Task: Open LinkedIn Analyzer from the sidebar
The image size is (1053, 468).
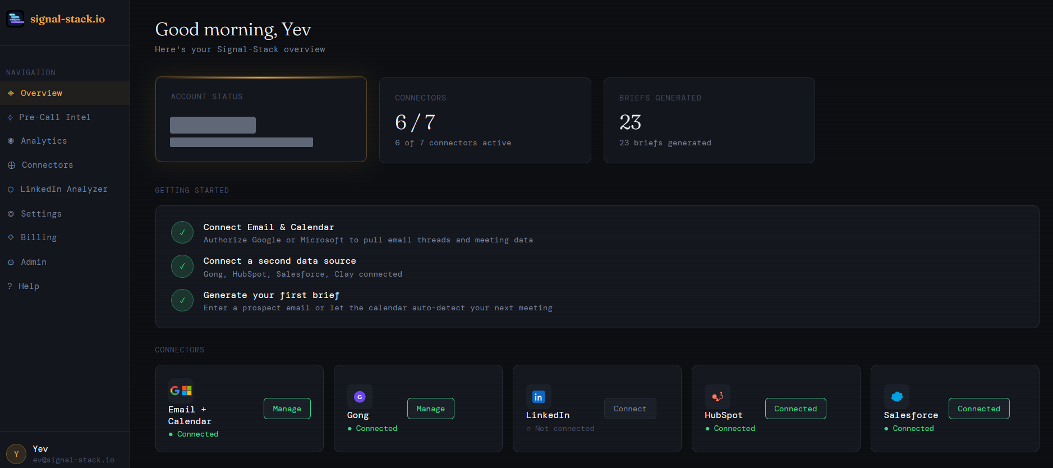Action: [65, 189]
